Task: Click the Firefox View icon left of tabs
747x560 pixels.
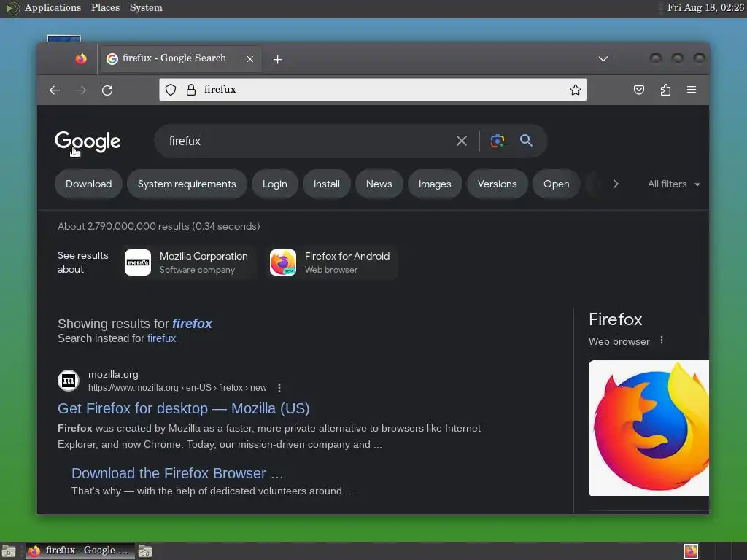Action: pyautogui.click(x=81, y=58)
